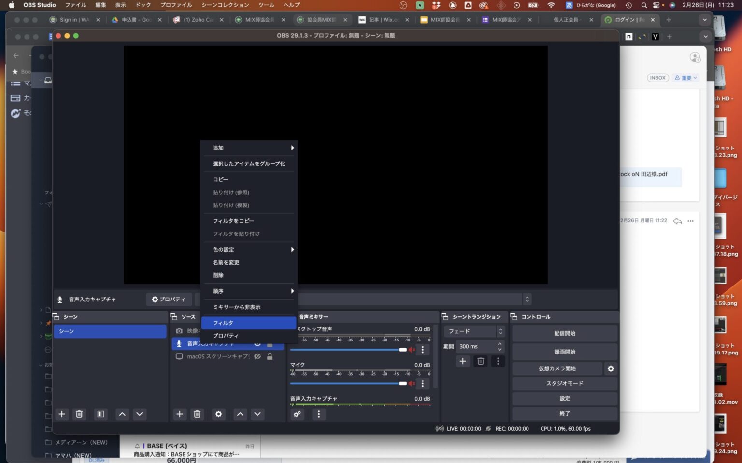Viewport: 742px width, 463px height.
Task: Start streaming with 配信開始 button
Action: [564, 333]
